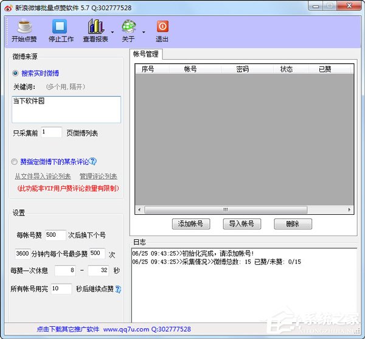Click the 所有帐号用完 seconds field 10
The height and width of the screenshot is (339, 365).
[61, 288]
